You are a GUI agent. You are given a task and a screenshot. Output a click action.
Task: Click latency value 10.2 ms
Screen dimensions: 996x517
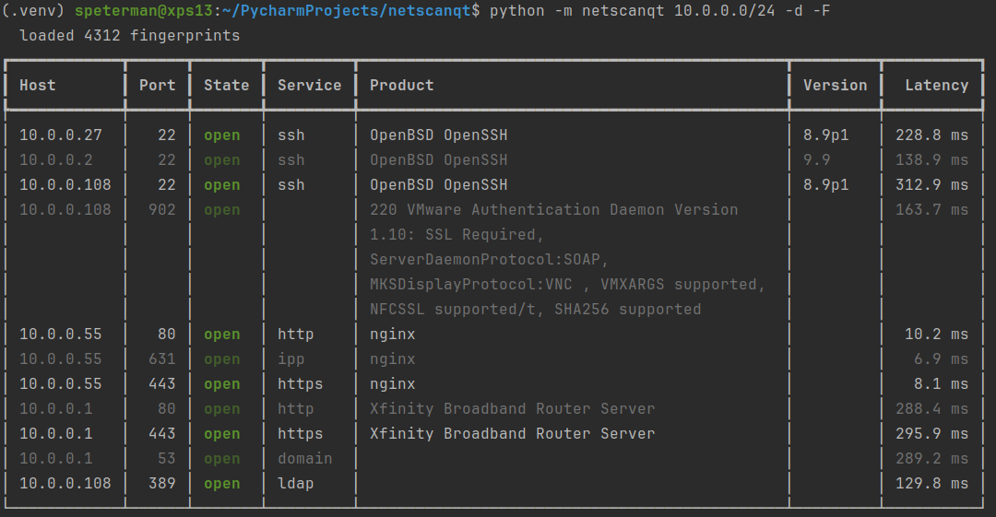coord(936,335)
